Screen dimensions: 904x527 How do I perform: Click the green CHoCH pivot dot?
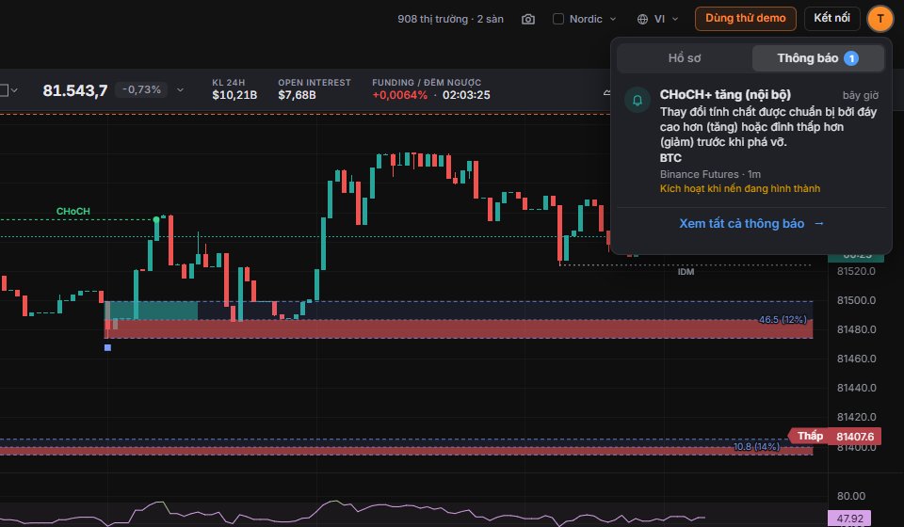(156, 219)
